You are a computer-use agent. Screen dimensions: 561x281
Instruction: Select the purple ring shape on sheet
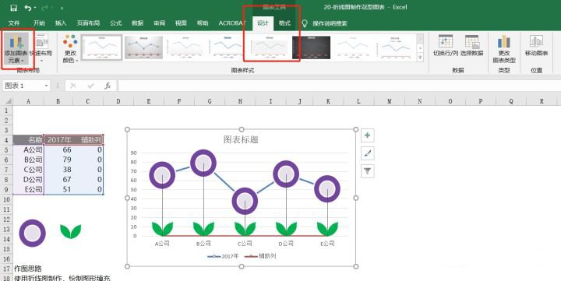(32, 233)
